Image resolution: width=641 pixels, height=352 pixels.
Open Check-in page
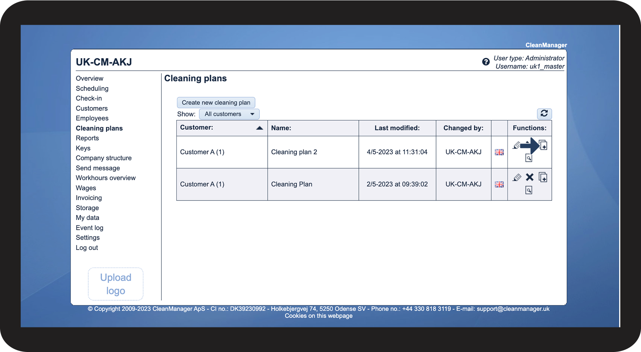pos(89,98)
